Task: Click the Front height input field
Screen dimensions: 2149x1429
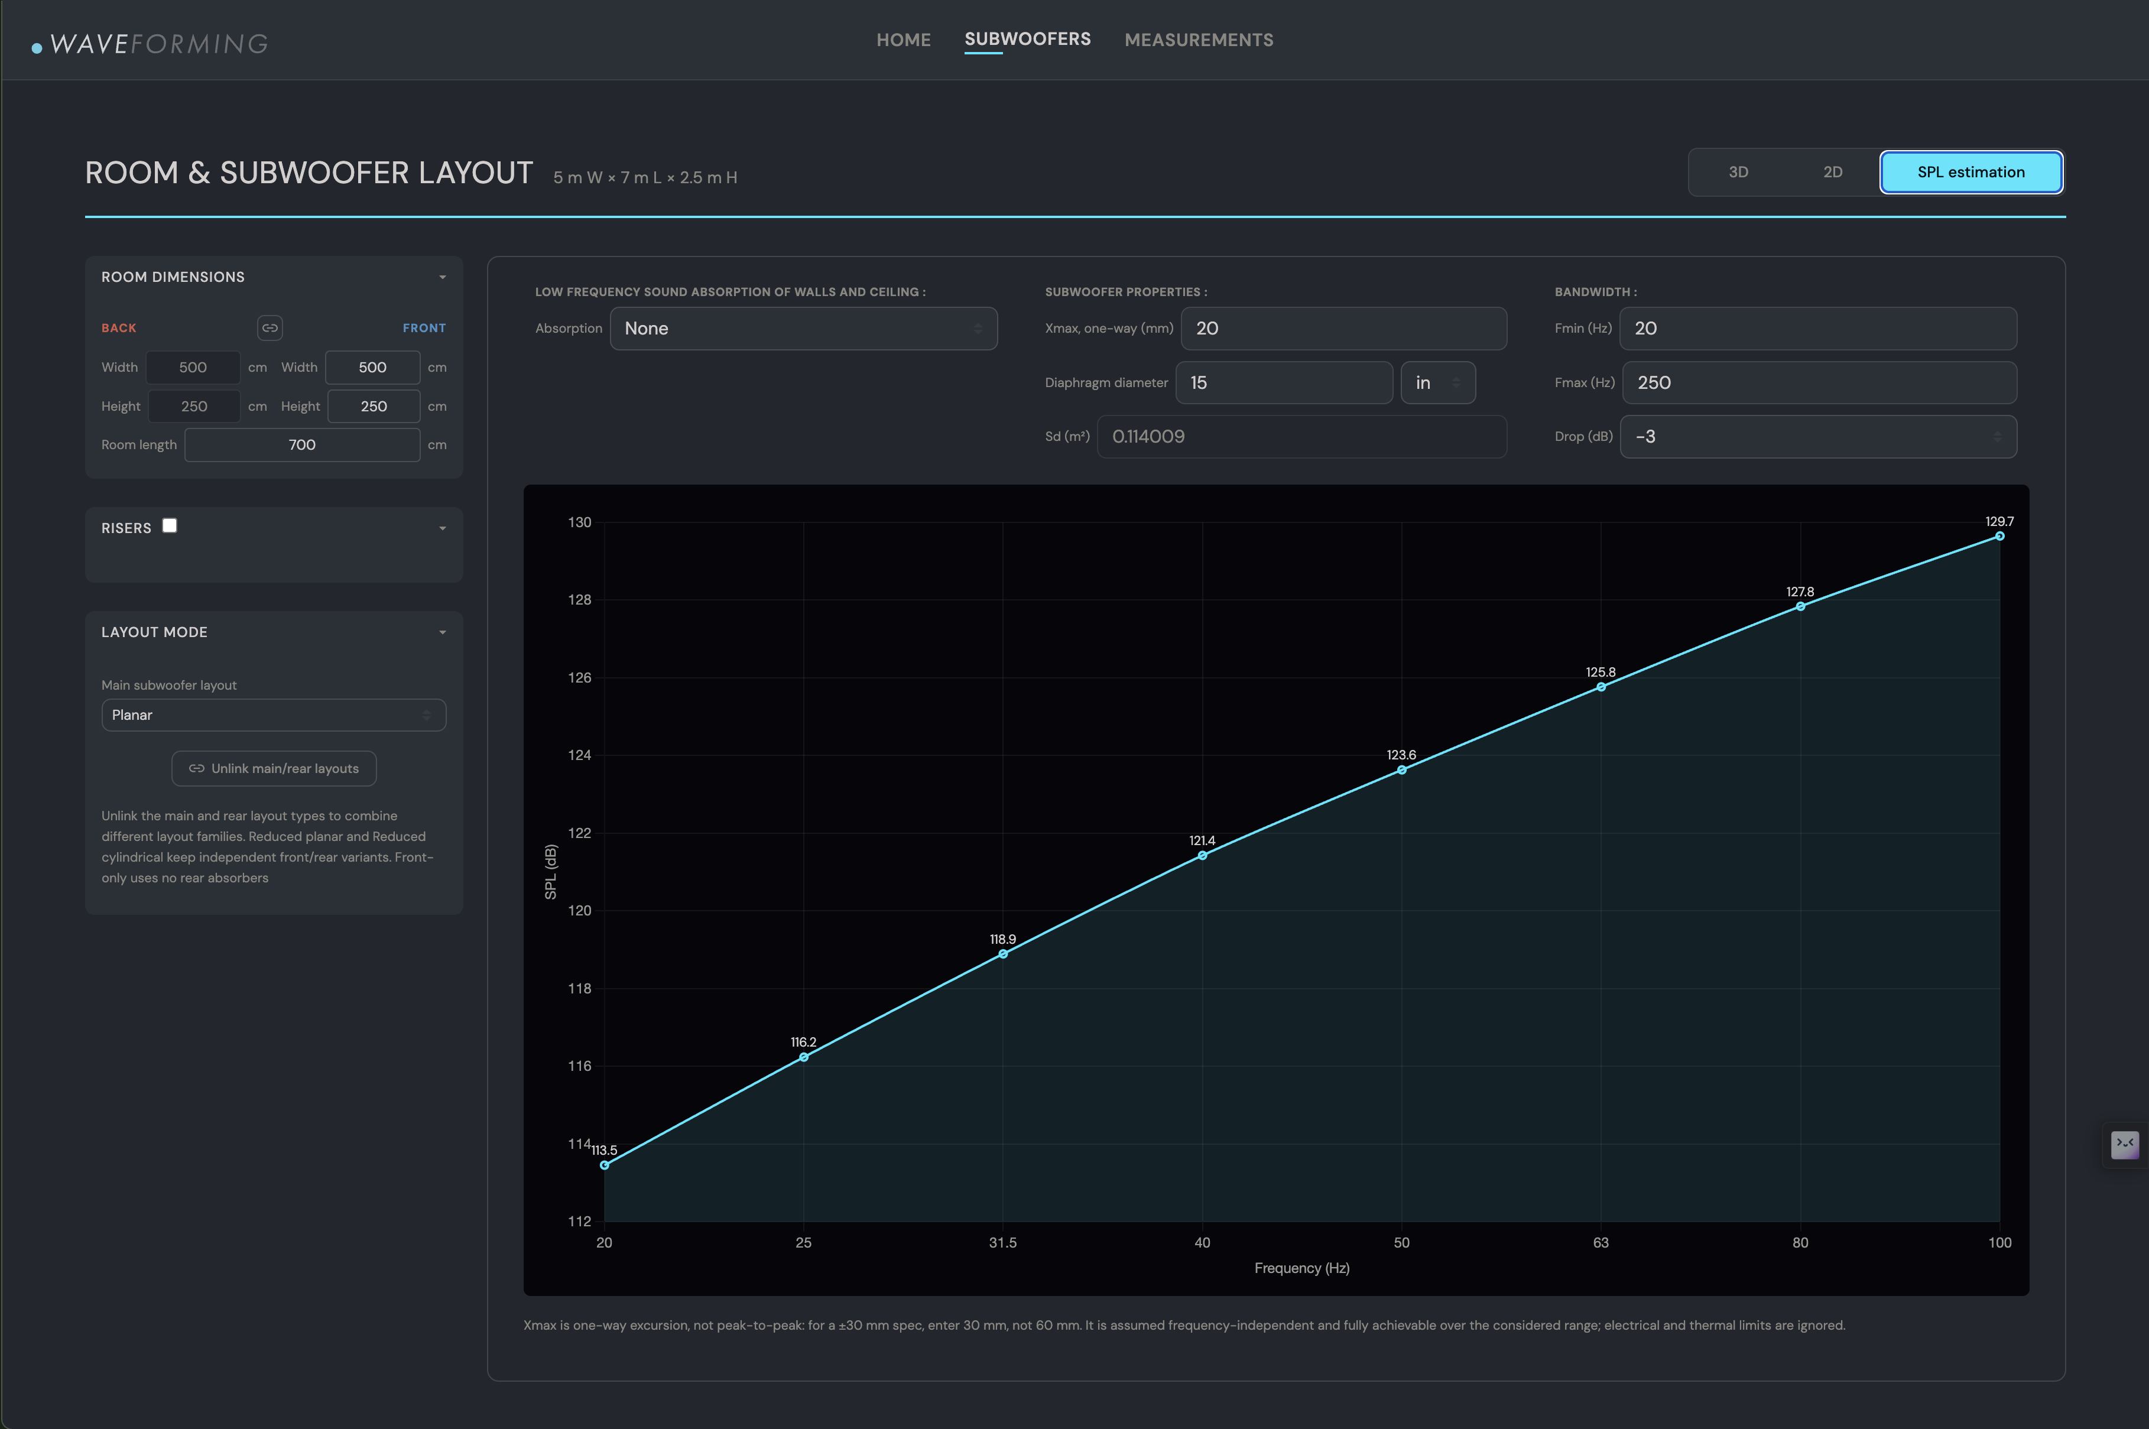Action: 374,407
